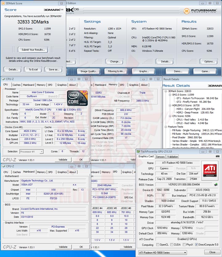Open the SPD tab in the Motherboard CPU-Z window
This screenshot has height=257, width=222.
pyautogui.click(x=50, y=172)
